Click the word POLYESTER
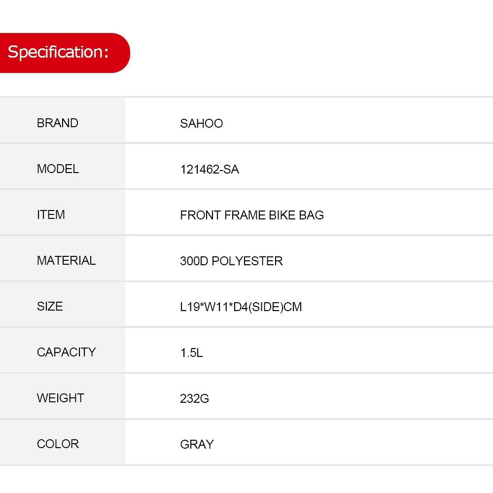 click(x=247, y=261)
